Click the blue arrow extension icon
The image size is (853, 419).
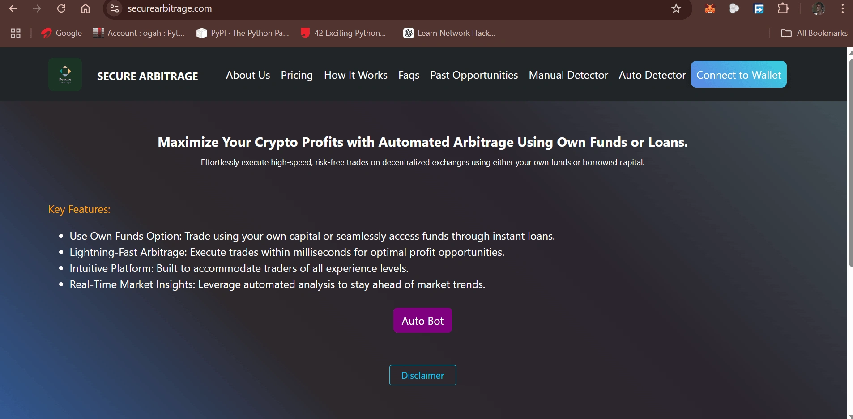point(759,8)
